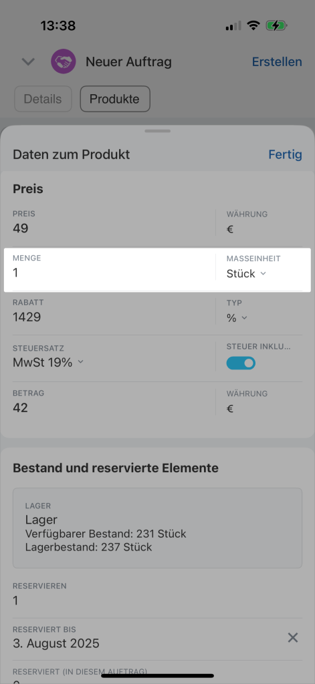Tap the cellular signal bars icon

click(x=233, y=26)
